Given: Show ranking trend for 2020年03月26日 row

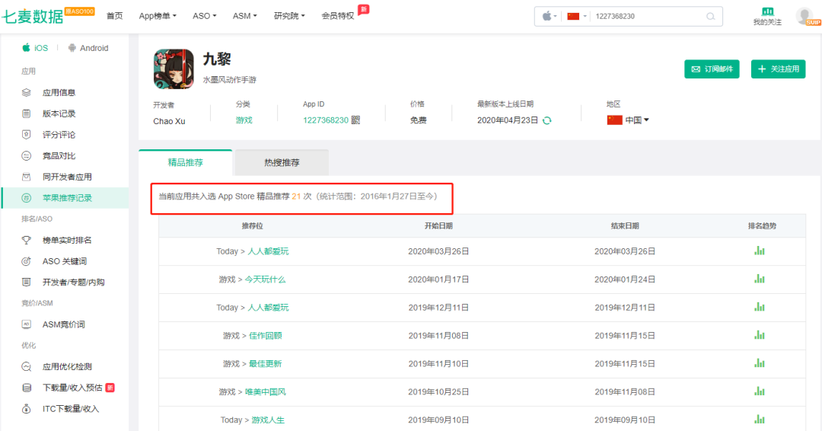Looking at the screenshot, I should [760, 251].
